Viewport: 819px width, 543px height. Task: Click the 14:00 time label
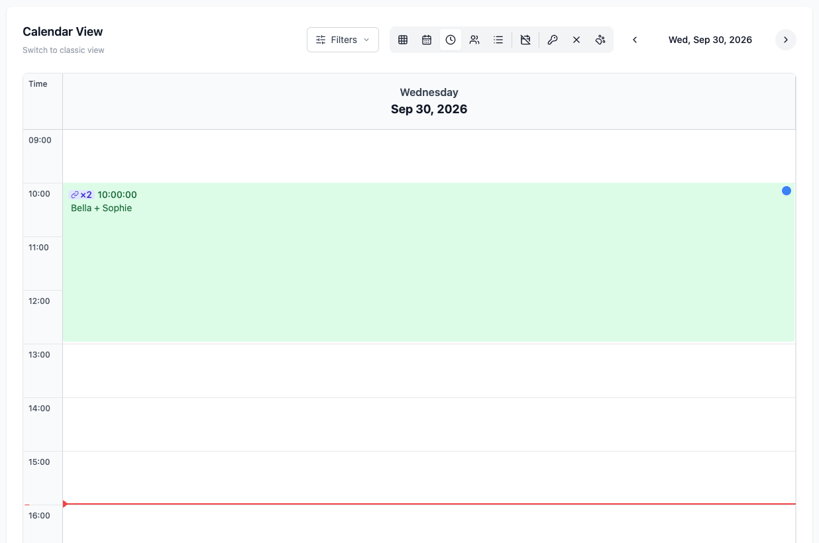tap(40, 408)
